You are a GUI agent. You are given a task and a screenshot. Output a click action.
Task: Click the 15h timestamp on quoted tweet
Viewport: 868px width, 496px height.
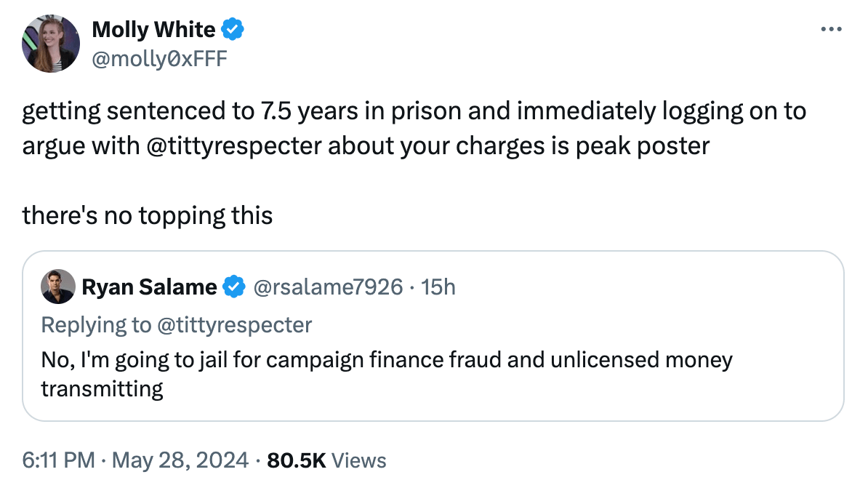pyautogui.click(x=438, y=287)
